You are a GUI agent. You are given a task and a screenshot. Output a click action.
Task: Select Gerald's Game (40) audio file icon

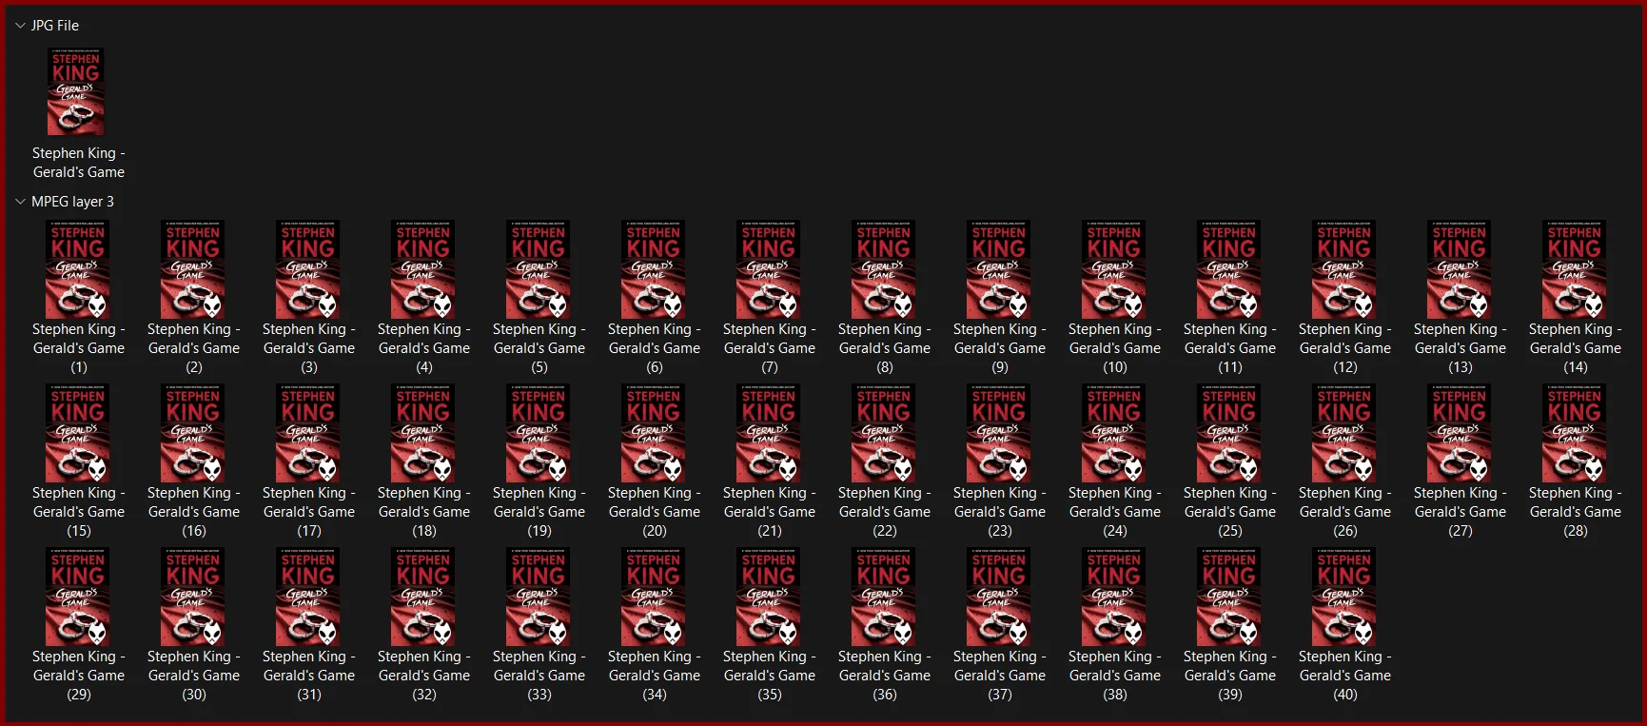(1344, 597)
